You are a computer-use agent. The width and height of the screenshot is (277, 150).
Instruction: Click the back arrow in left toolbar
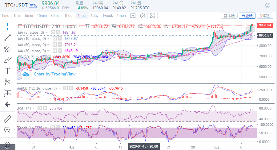click(x=7, y=104)
